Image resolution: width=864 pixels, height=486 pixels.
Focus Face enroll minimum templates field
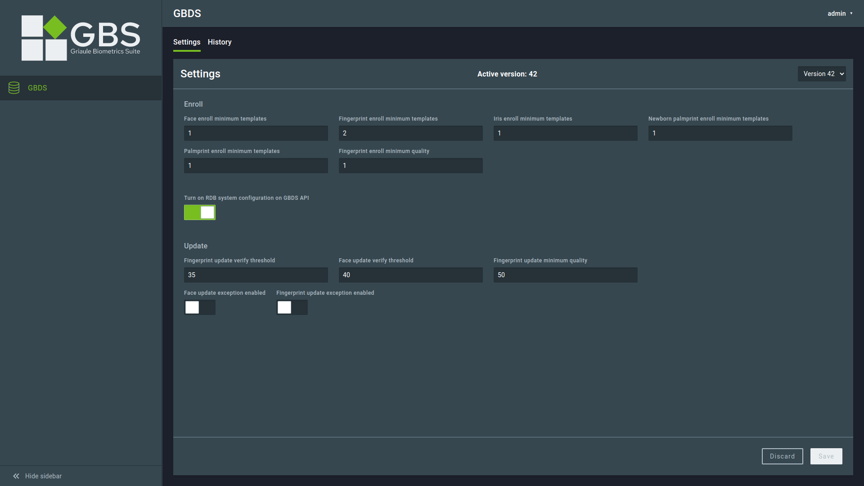(256, 133)
